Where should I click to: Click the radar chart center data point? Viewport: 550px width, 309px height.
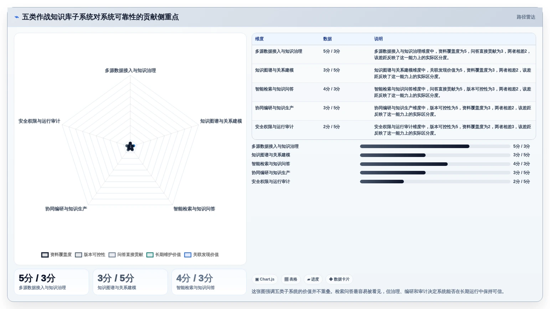pos(130,146)
